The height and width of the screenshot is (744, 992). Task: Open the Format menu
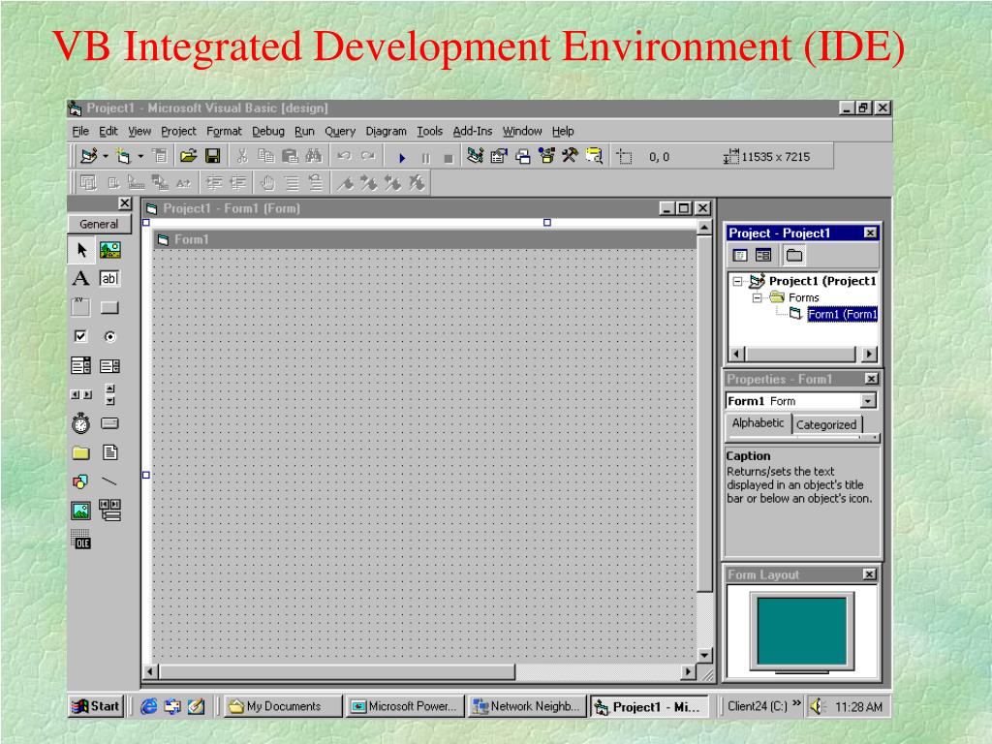coord(224,131)
